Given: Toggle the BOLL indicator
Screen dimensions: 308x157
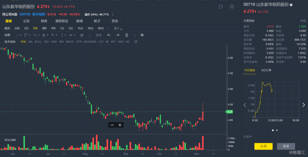Looking at the screenshot, I should [x=38, y=42].
